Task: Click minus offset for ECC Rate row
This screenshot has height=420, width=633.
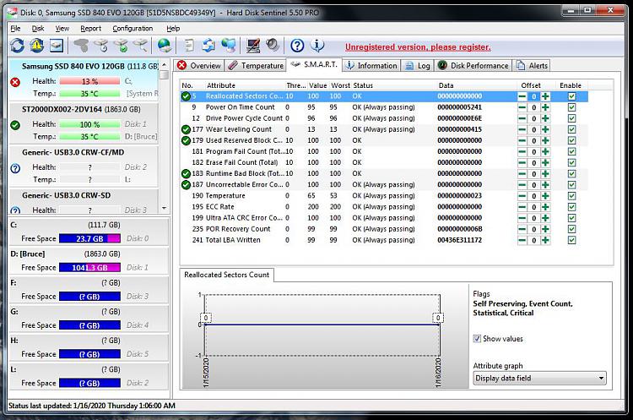Action: (522, 207)
